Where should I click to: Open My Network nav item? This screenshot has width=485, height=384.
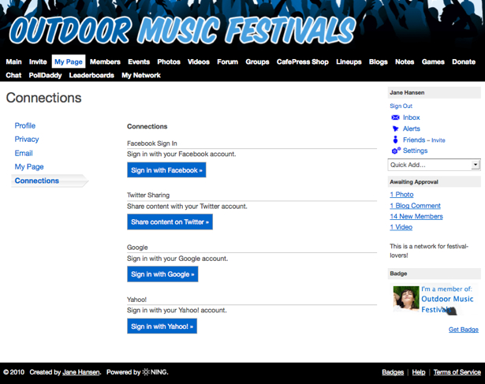141,75
